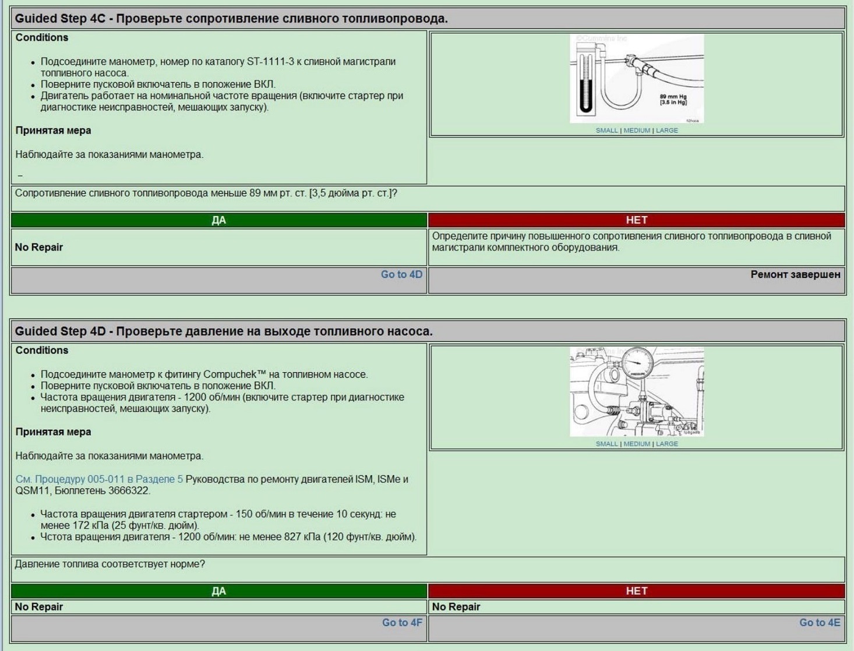854x651 pixels.
Task: Click the text 'Определите причину повышенного сопротивления'
Action: tap(631, 242)
